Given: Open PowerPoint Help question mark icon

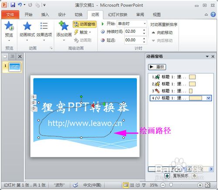Looking at the screenshot, I should click(213, 14).
